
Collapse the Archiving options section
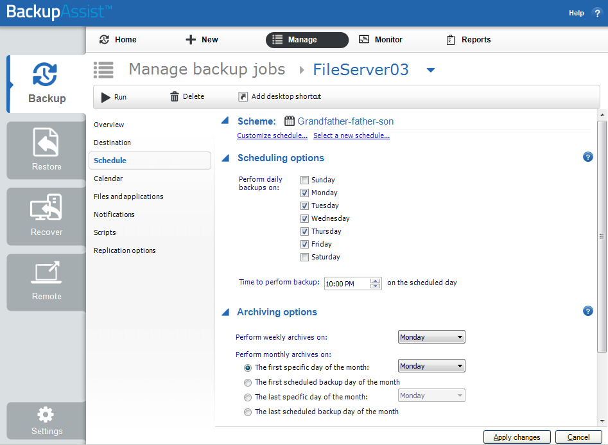click(x=225, y=312)
